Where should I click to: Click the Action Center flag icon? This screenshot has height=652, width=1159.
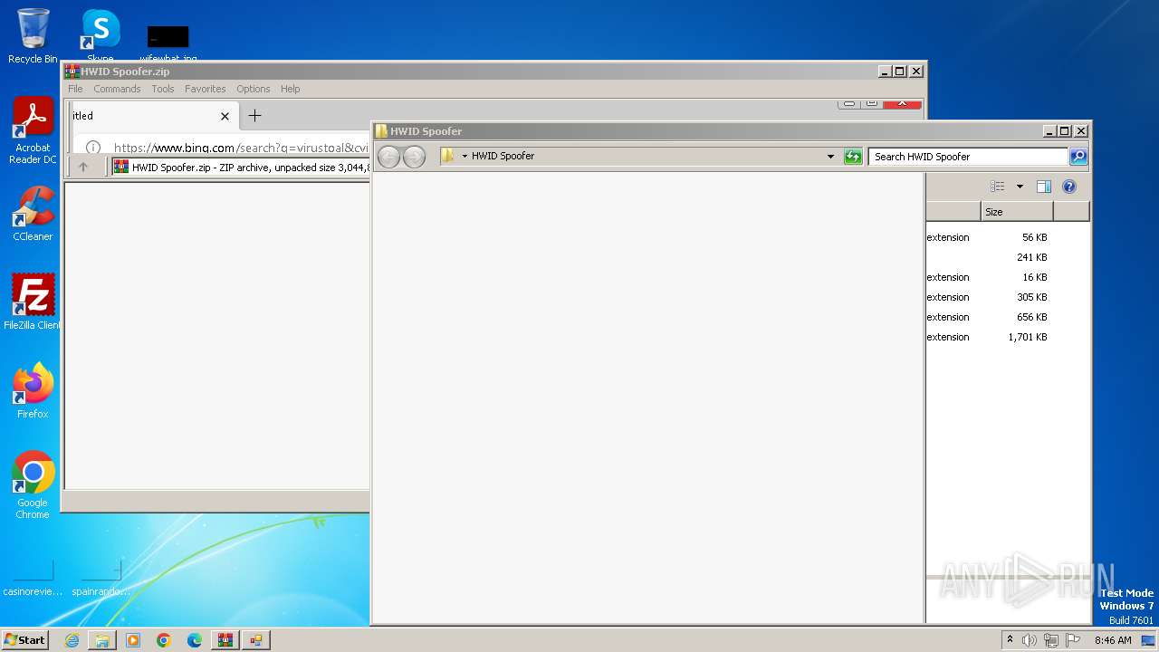point(1073,640)
